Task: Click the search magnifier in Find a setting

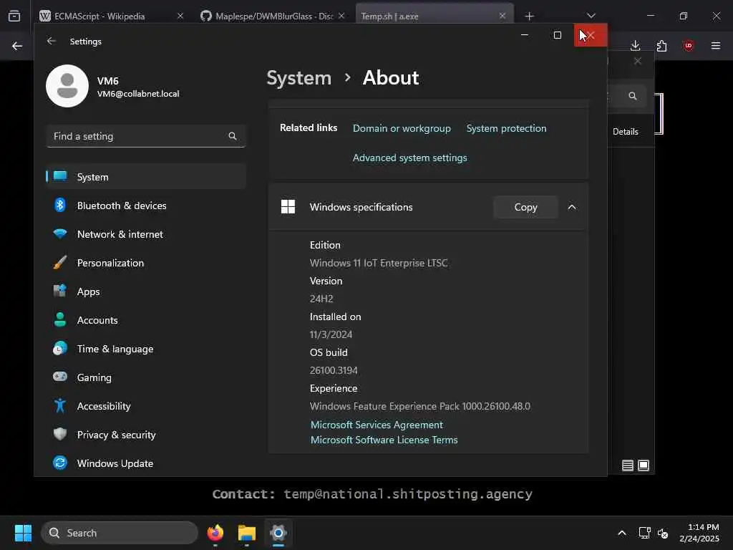Action: pos(233,136)
